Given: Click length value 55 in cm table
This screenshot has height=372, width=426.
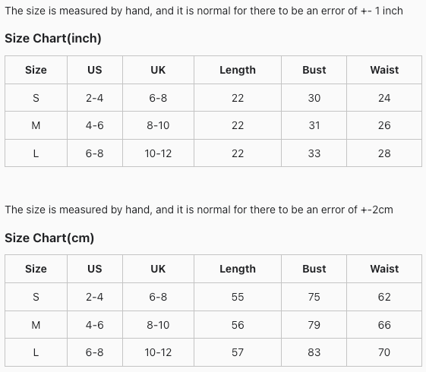Looking at the screenshot, I should pyautogui.click(x=238, y=297).
